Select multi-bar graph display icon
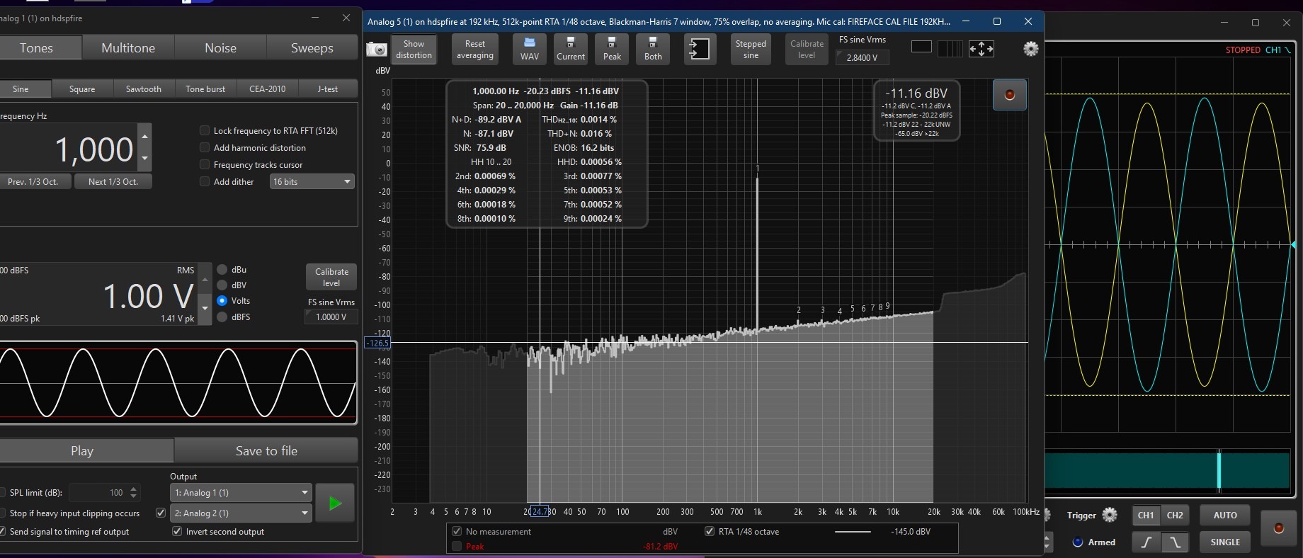The height and width of the screenshot is (558, 1303). [950, 48]
